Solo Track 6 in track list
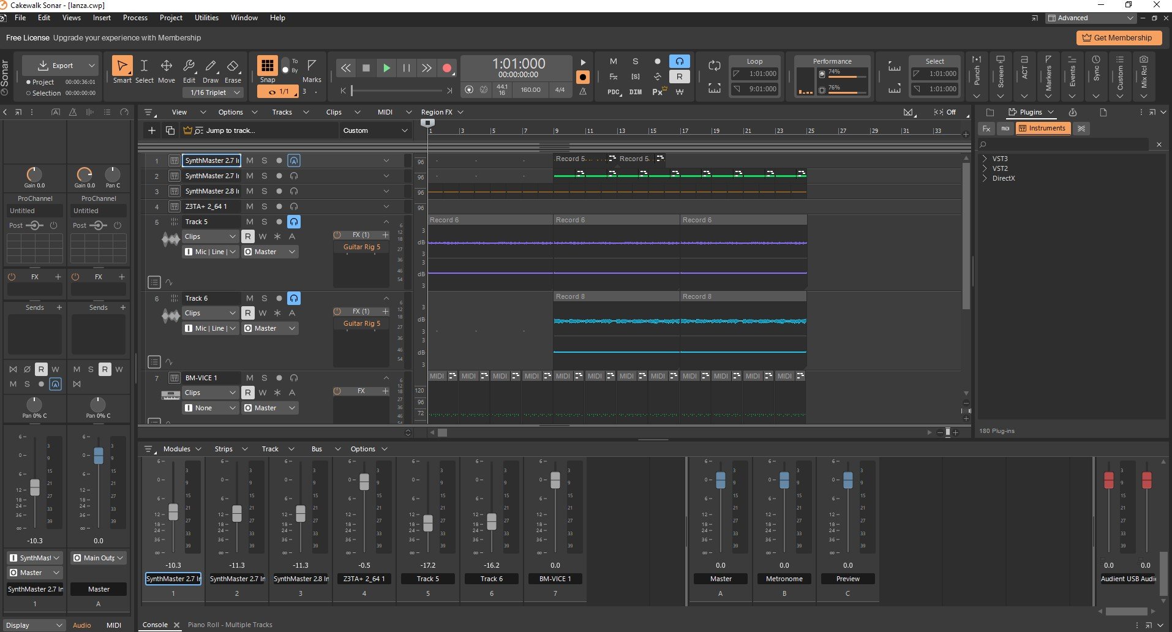Viewport: 1172px width, 632px height. (265, 298)
